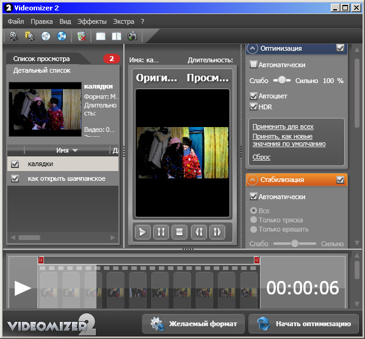This screenshot has width=365, height=339.
Task: Click Принять, как новые значения по умолчанию
Action: [x=289, y=140]
